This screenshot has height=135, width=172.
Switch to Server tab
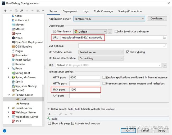(x=53, y=11)
